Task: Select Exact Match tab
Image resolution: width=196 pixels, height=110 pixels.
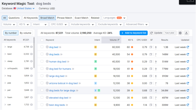Action: (82, 18)
